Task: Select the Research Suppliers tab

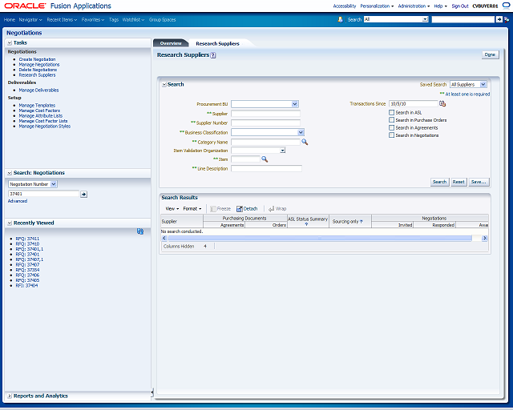Action: 217,43
